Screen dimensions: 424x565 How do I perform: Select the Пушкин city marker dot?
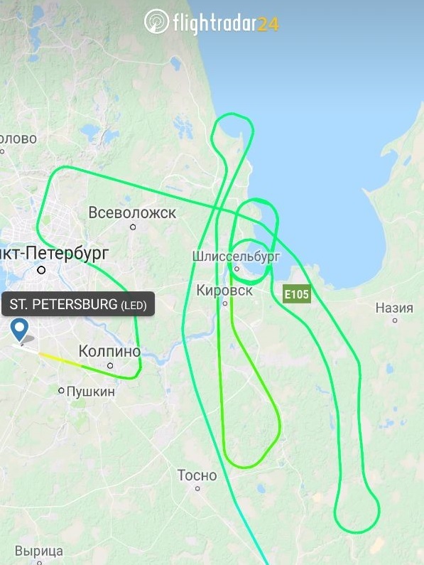point(61,390)
